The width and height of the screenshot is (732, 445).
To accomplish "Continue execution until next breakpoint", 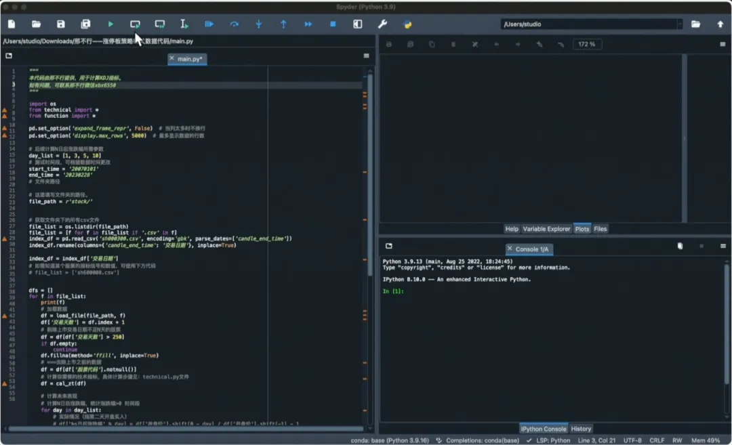I will tap(308, 24).
